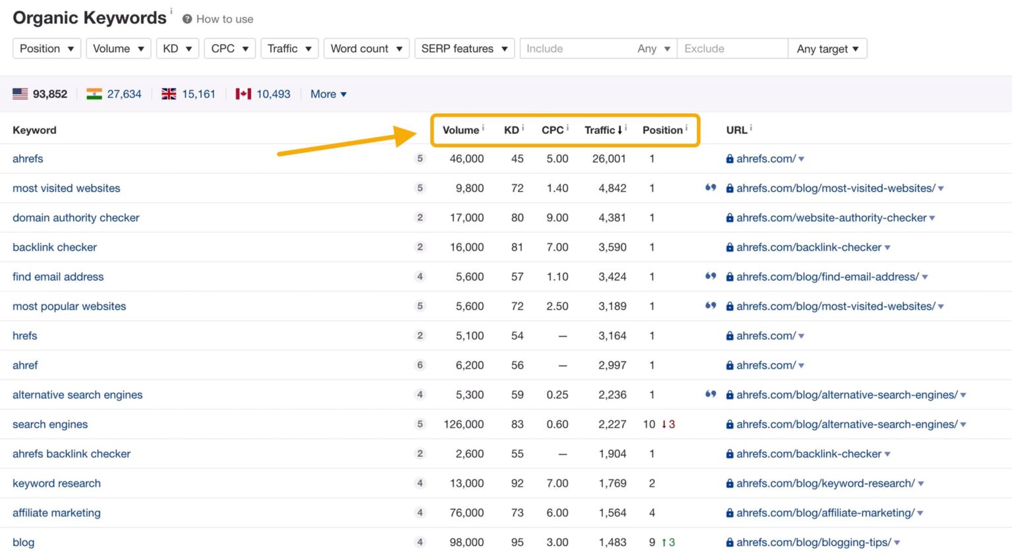Click the info icon next to Organic Keywords title

171,11
